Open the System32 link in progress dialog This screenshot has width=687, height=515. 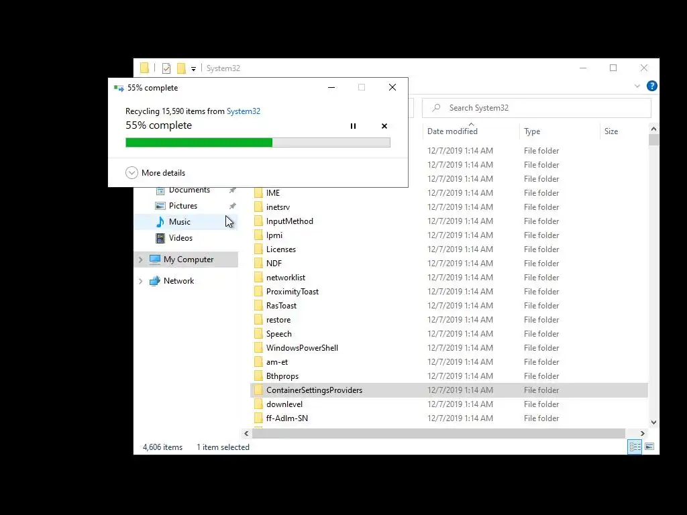point(243,111)
